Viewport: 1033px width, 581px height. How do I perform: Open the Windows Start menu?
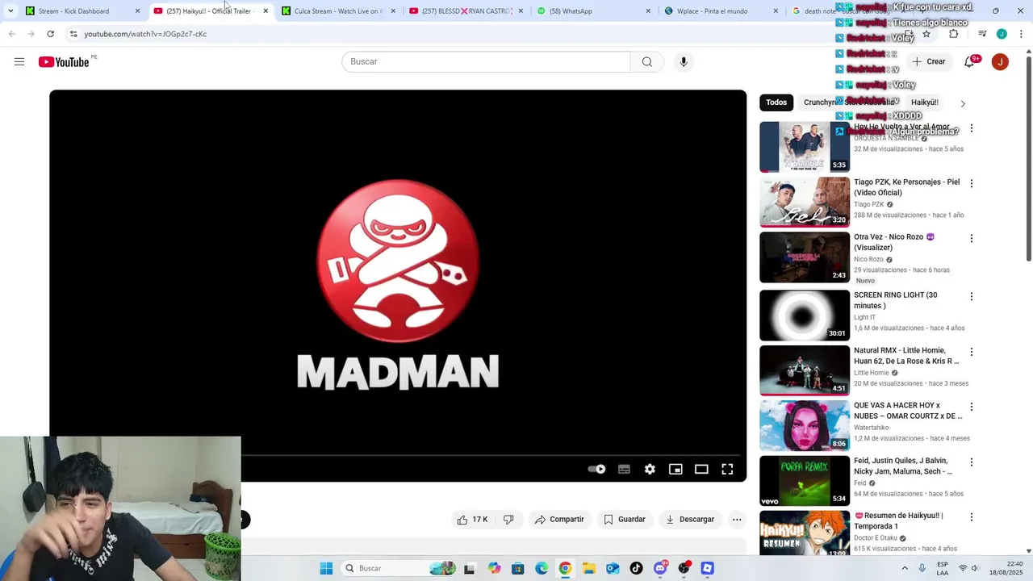326,568
